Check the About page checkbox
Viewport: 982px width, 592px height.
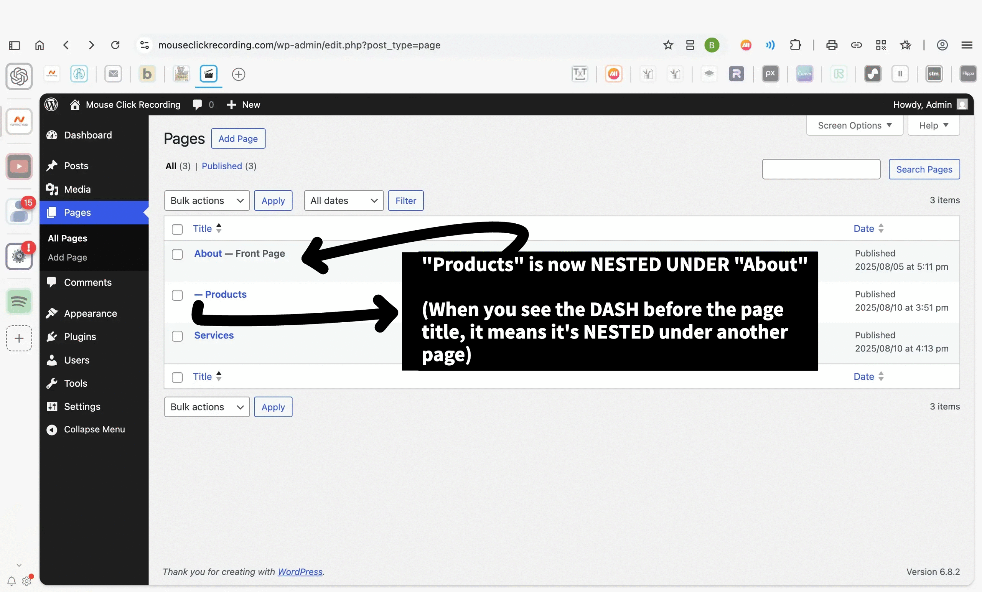pos(177,254)
